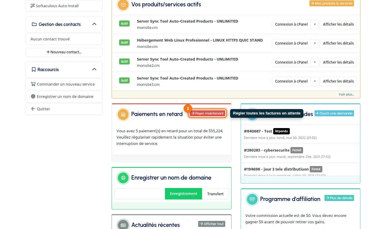Click the green globe icon of domain registration panel
This screenshot has height=229, width=386.
point(123,178)
